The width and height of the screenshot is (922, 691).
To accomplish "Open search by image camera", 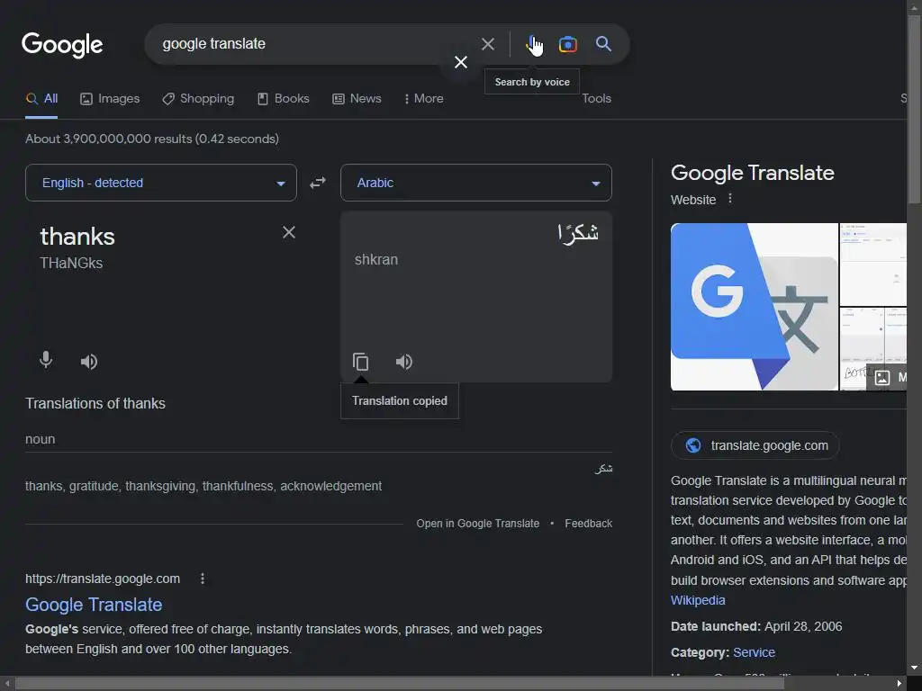I will tap(568, 44).
